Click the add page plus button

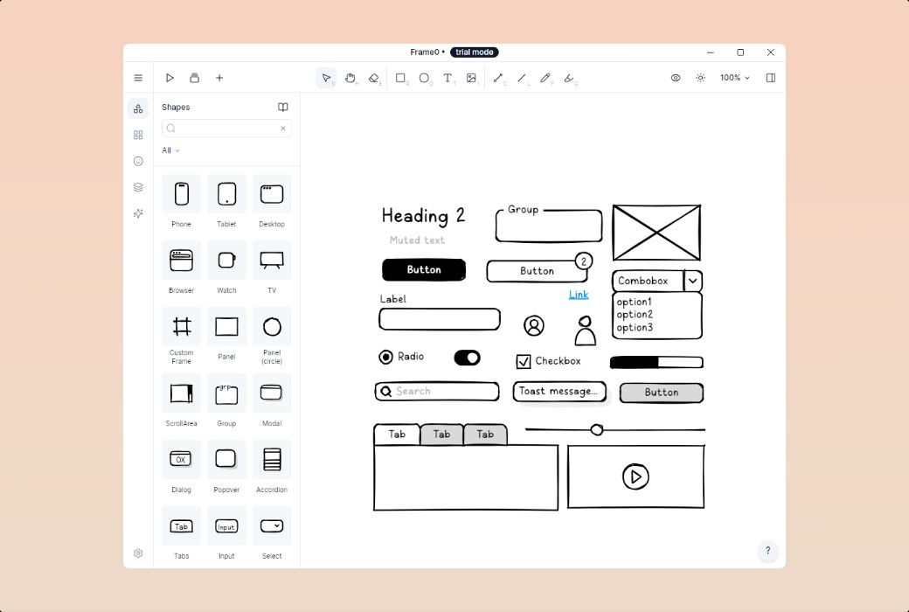click(219, 78)
